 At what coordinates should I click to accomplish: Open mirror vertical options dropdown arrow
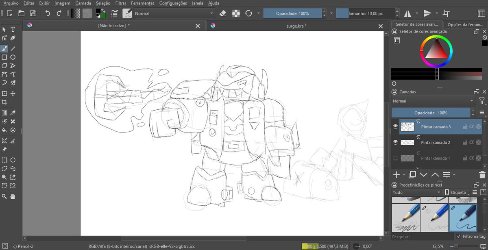coord(436,13)
